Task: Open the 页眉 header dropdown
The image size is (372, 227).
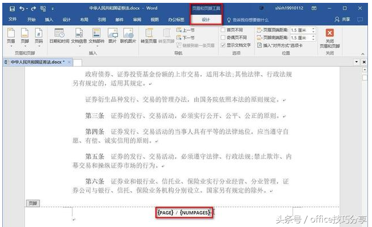Action: point(11,38)
